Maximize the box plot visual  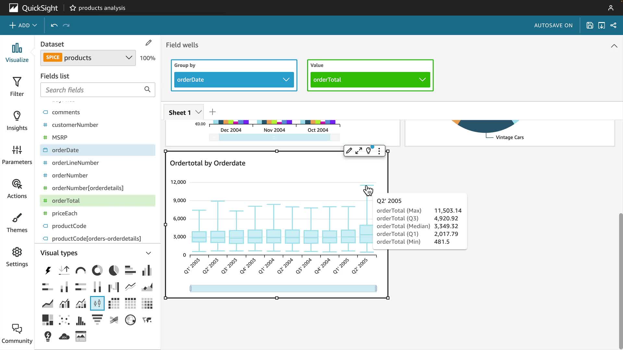(359, 151)
